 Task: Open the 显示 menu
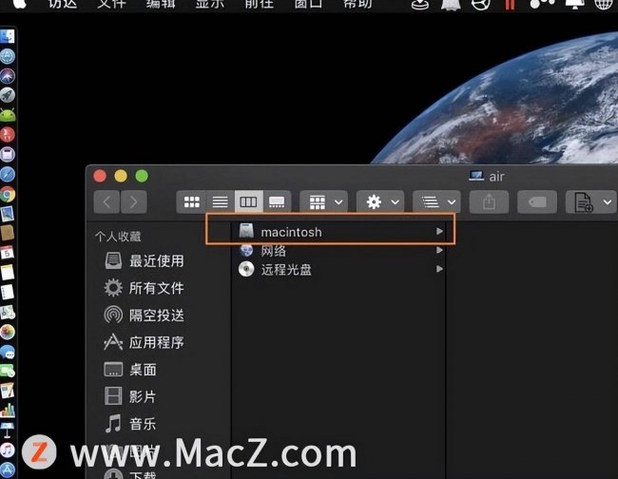click(209, 4)
